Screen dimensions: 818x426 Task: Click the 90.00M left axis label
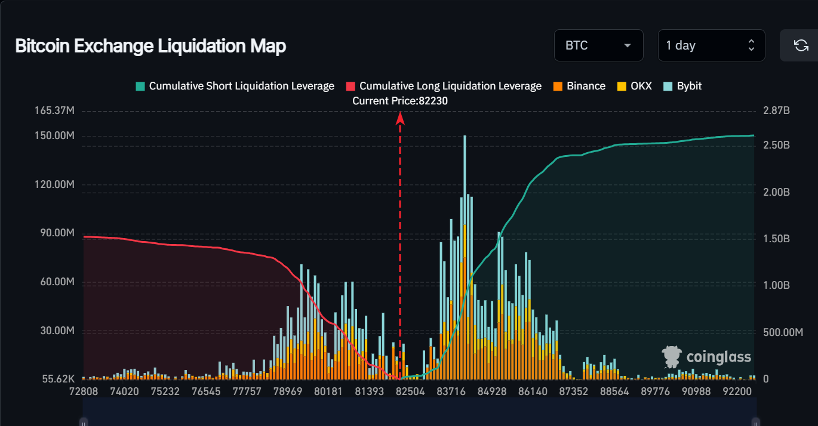[57, 233]
